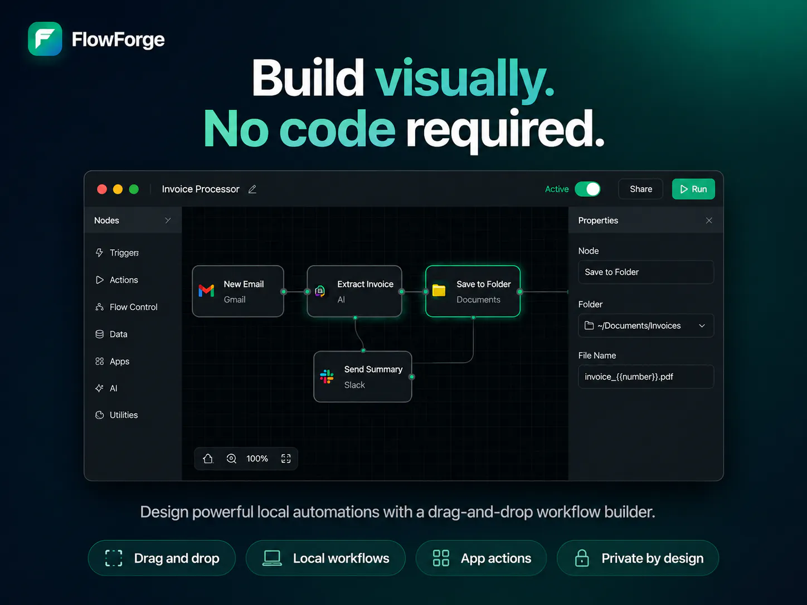The image size is (807, 605).
Task: Click the output port of Send Summary node
Action: pyautogui.click(x=412, y=377)
